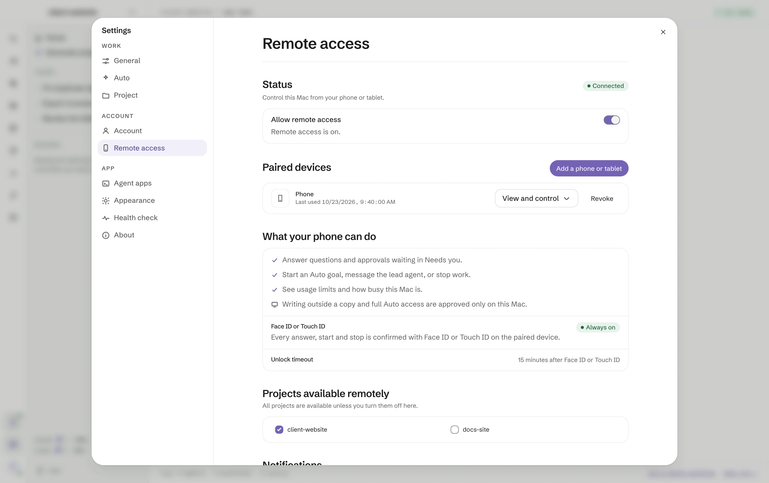769x483 pixels.
Task: Click the Projects available remotely heading
Action: [326, 394]
